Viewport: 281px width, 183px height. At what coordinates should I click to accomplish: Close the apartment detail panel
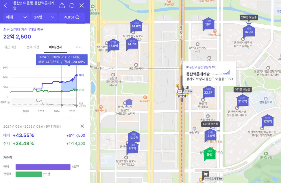coord(82,6)
